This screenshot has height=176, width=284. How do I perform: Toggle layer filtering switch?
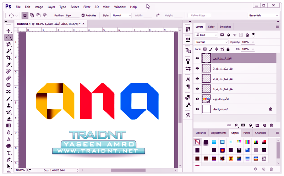point(253,35)
